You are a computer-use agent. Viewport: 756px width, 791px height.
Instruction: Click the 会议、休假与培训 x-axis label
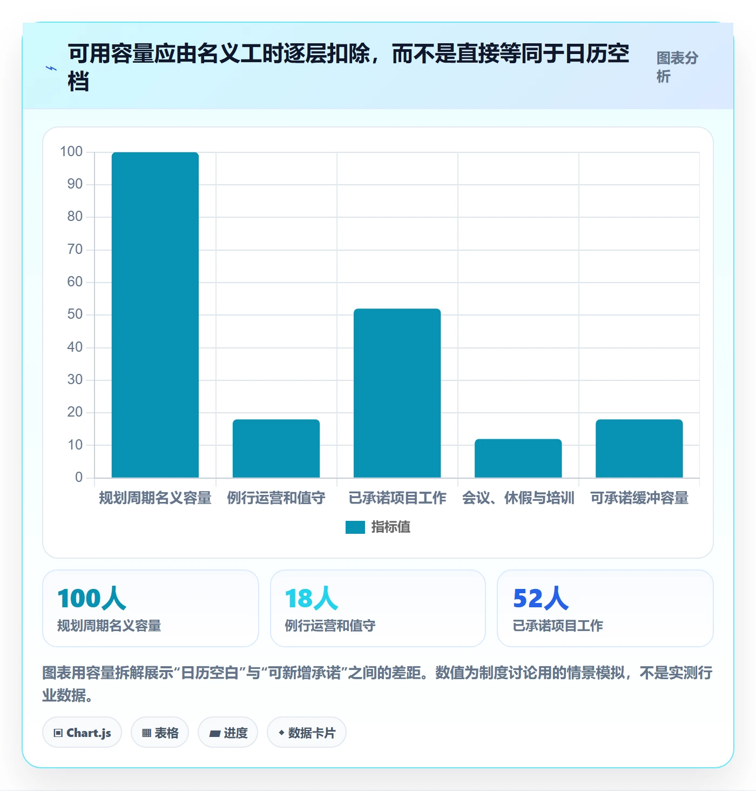(x=518, y=498)
